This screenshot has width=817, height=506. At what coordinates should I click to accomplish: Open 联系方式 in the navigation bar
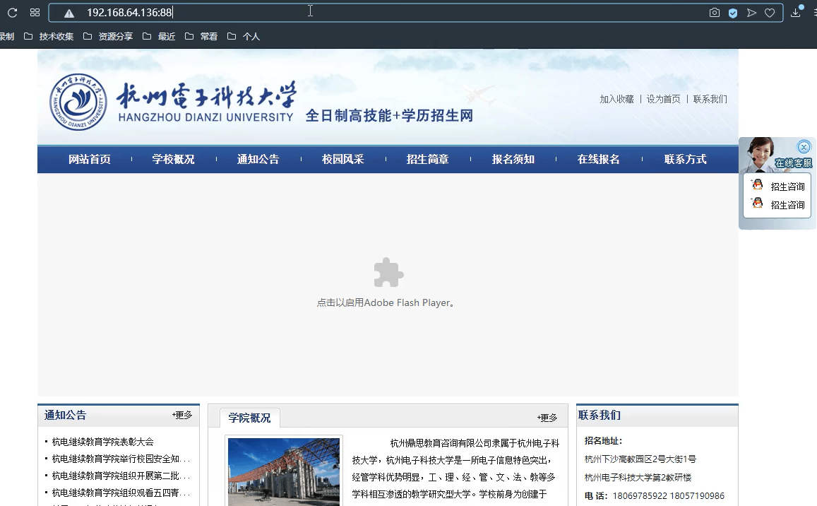coord(686,159)
